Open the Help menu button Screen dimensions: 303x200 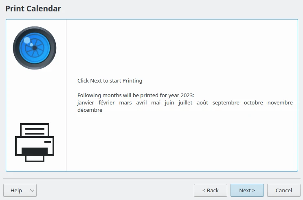(16, 190)
